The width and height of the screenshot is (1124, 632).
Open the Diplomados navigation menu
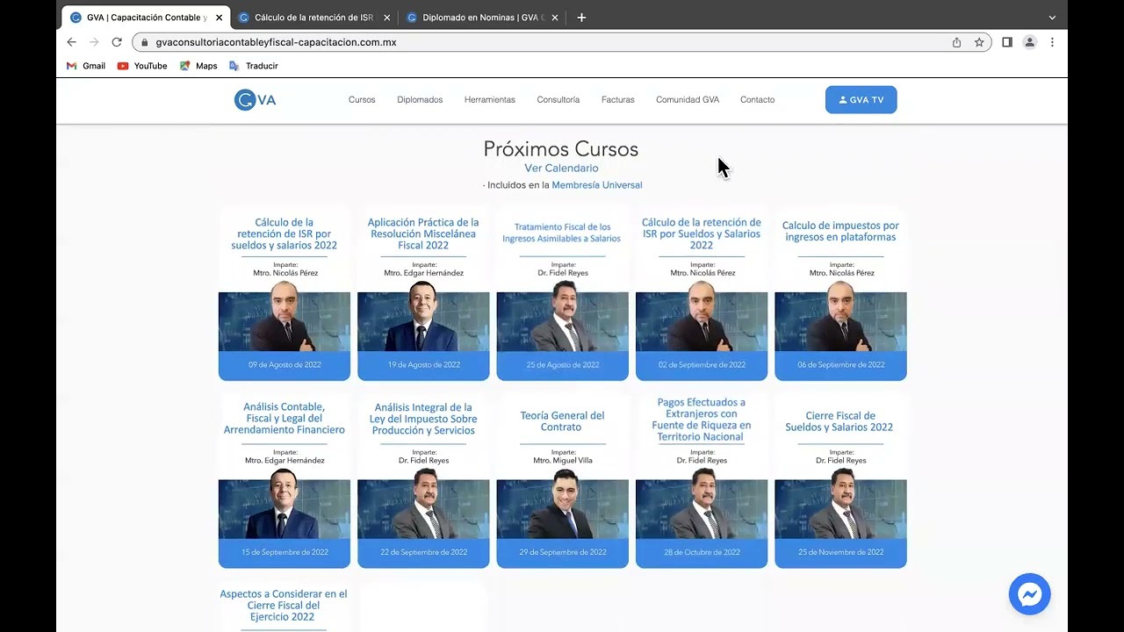(x=420, y=100)
